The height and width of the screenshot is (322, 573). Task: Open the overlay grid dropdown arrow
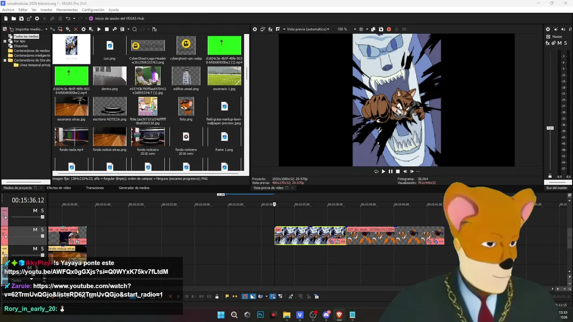[366, 29]
